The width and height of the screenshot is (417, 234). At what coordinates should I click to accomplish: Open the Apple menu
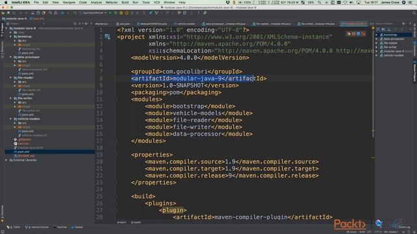point(6,3)
